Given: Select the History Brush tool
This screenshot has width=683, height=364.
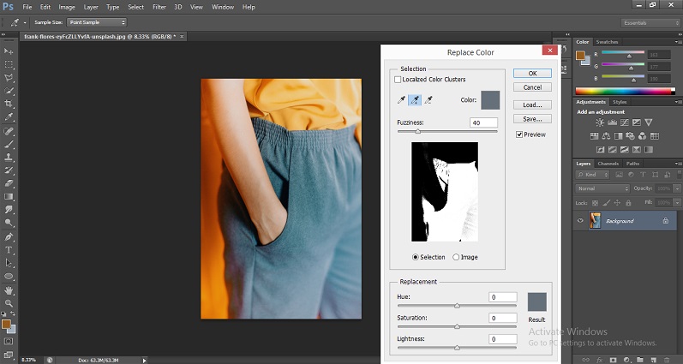Looking at the screenshot, I should pyautogui.click(x=9, y=170).
